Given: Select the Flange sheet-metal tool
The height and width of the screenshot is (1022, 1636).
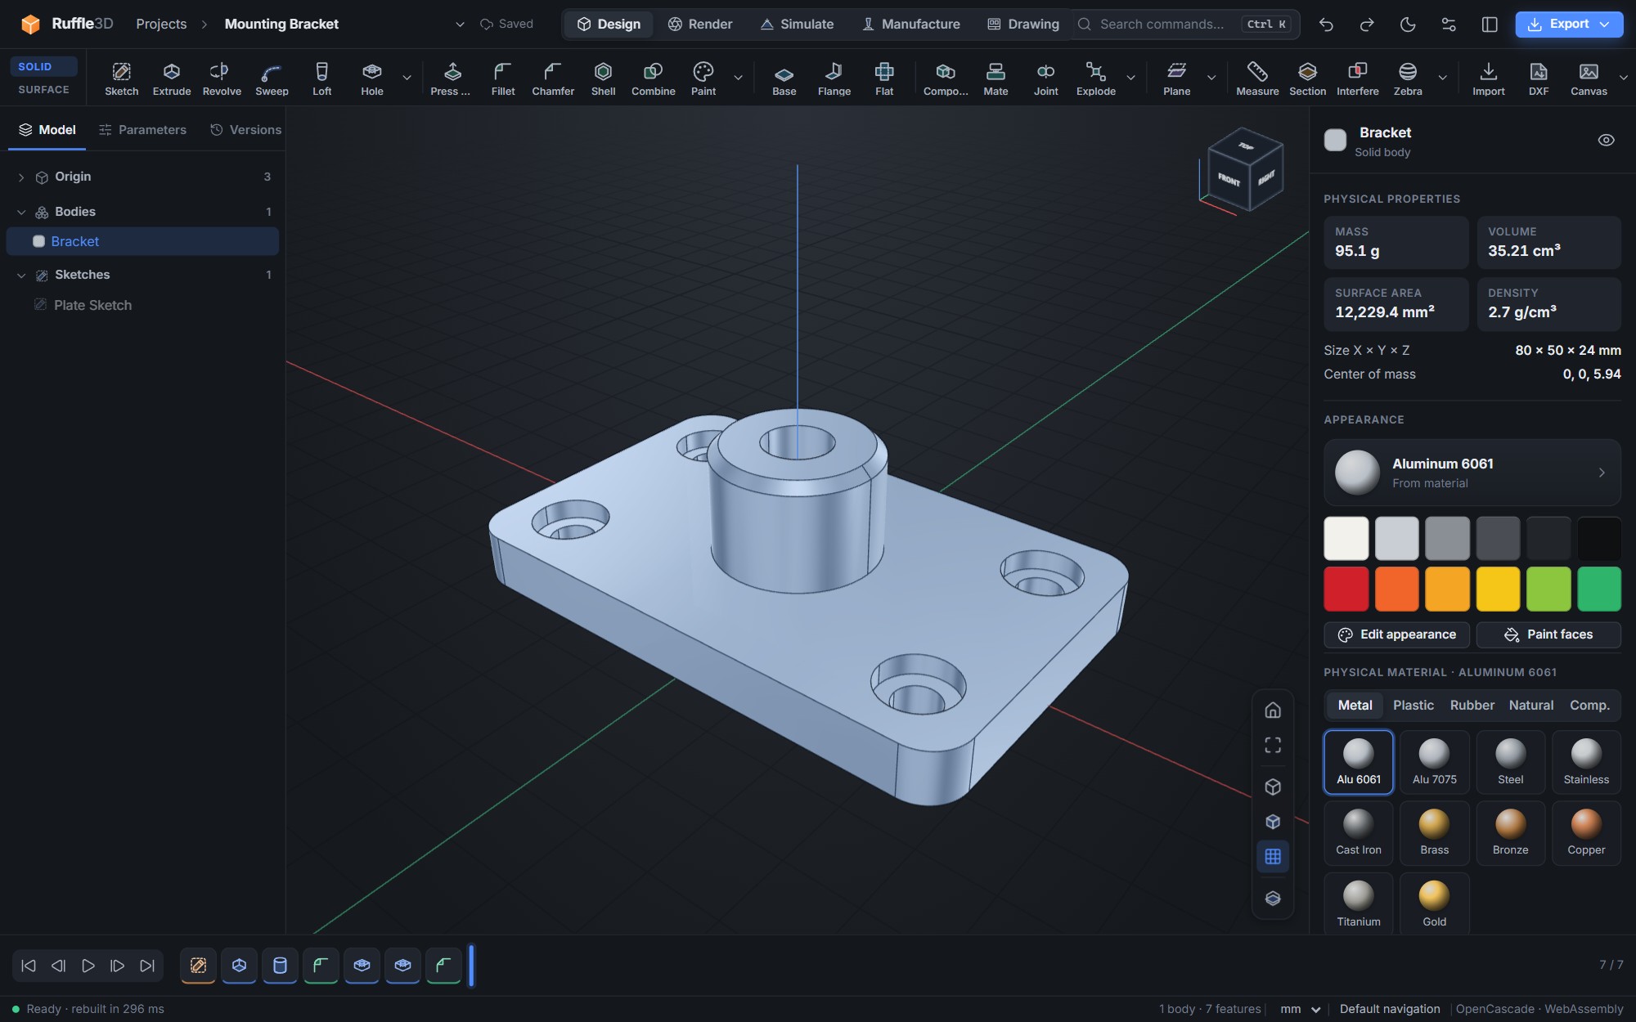Looking at the screenshot, I should [834, 78].
